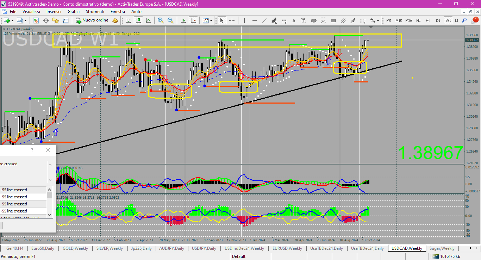Click alert list scrollbar up arrow

(50, 189)
